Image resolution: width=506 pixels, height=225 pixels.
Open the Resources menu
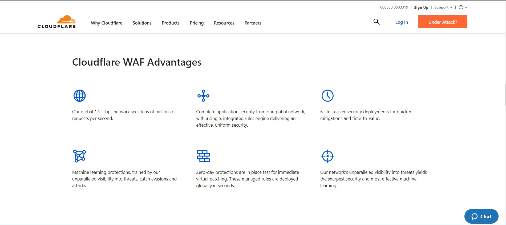coord(224,23)
